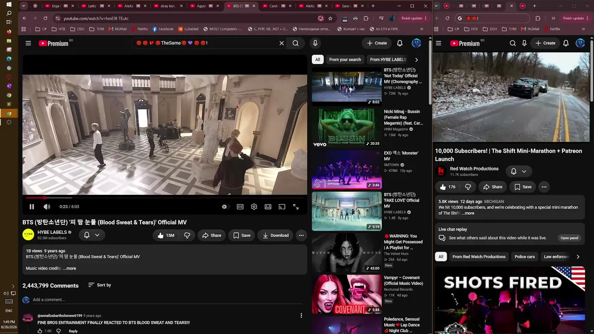Screen dimensions: 594x334
Task: Switch the BTS player to theater mode
Action: (x=268, y=207)
